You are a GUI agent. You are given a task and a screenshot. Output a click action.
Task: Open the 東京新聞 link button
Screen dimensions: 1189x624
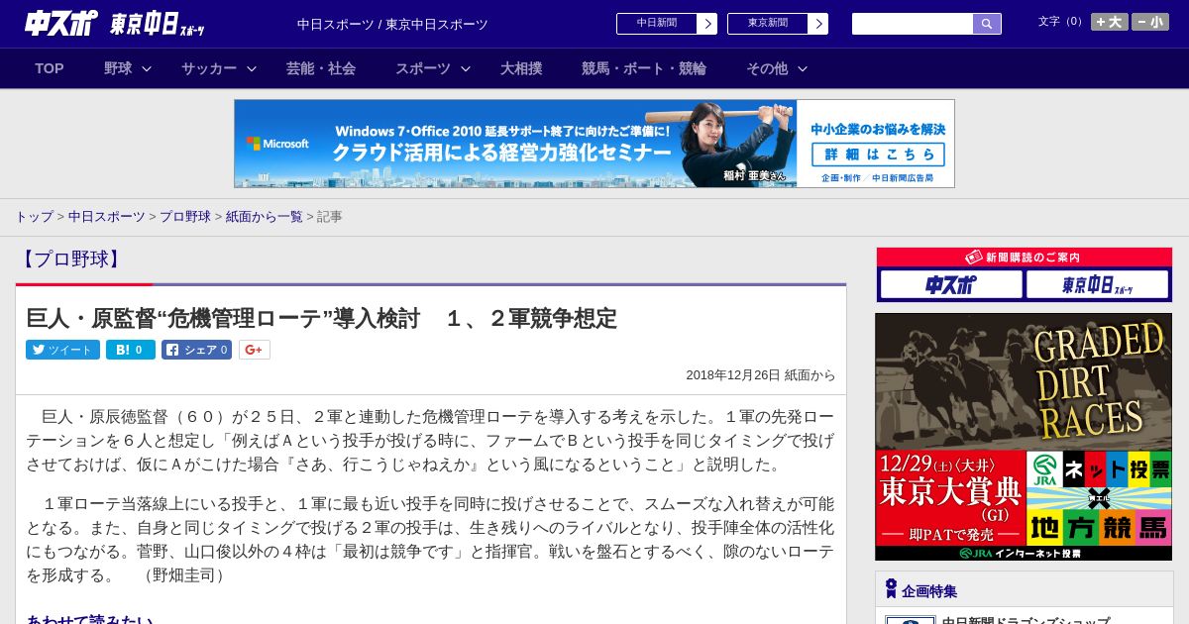[x=768, y=24]
